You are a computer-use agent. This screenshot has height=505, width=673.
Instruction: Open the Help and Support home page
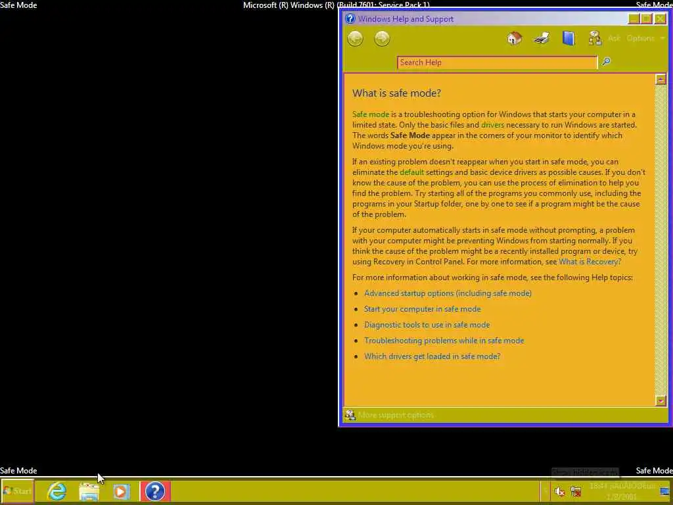[514, 38]
